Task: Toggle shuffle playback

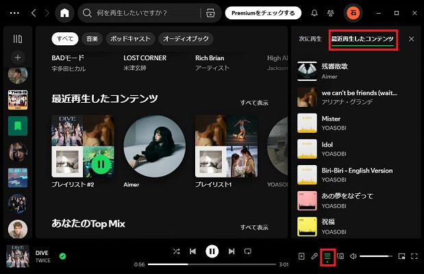Action: (x=176, y=251)
